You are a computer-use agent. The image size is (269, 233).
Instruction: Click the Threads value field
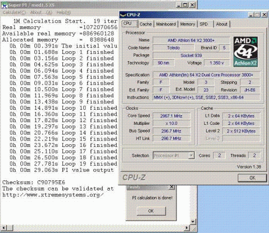[x=254, y=156]
